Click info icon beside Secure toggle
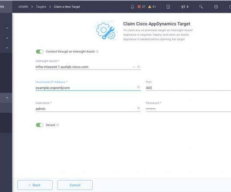This screenshot has width=231, height=192. [58, 125]
